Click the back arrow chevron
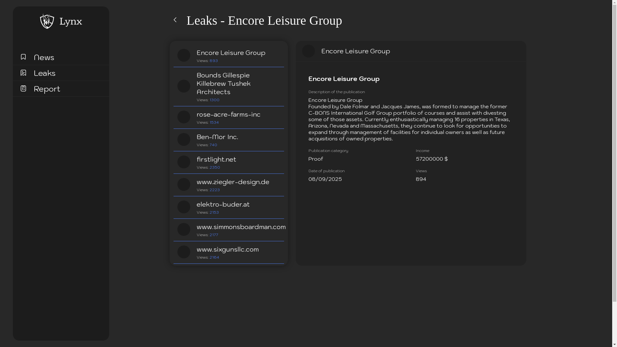This screenshot has height=347, width=617. 175,20
